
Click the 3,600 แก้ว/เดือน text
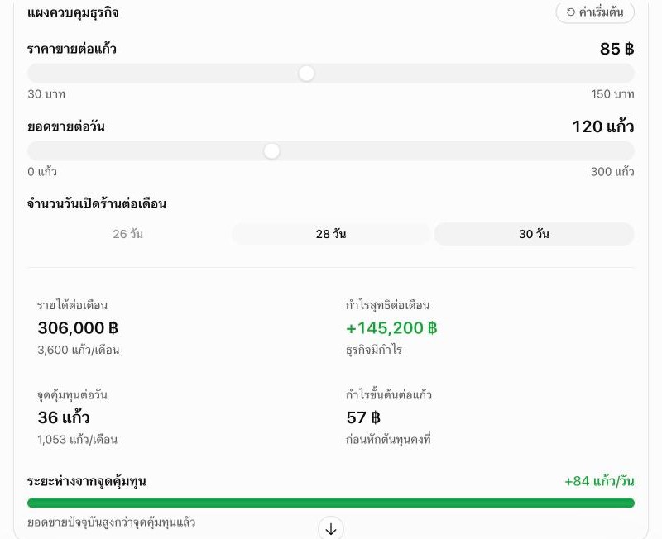79,350
